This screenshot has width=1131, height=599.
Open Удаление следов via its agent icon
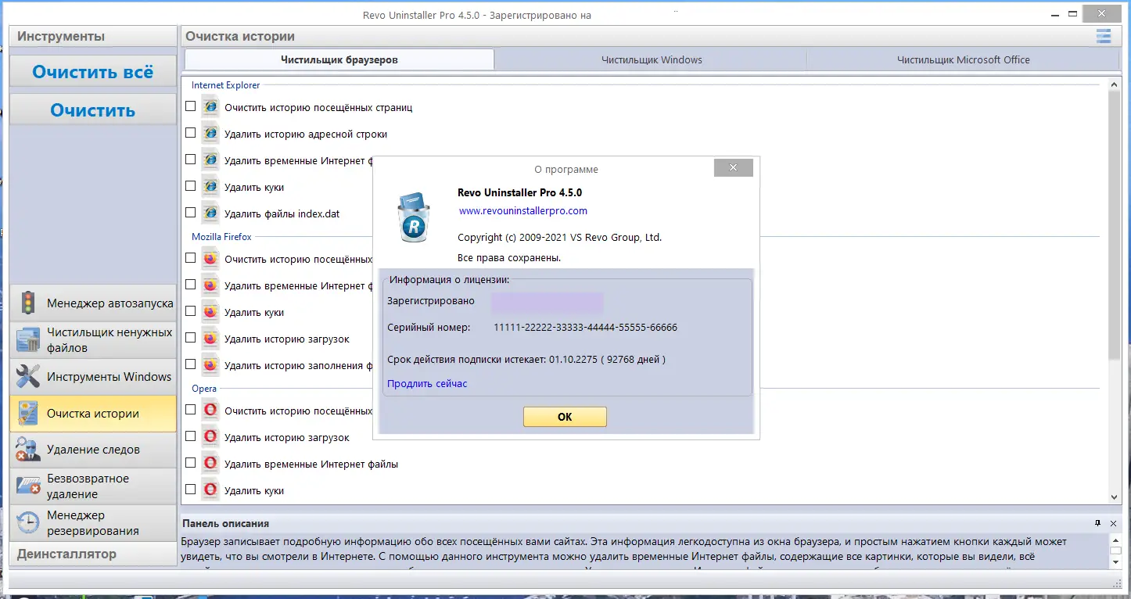[28, 450]
